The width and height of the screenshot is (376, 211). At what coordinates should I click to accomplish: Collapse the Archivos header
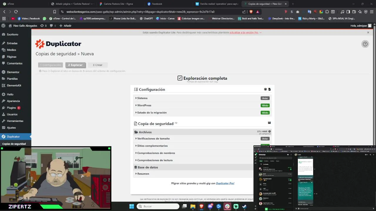pos(202,132)
